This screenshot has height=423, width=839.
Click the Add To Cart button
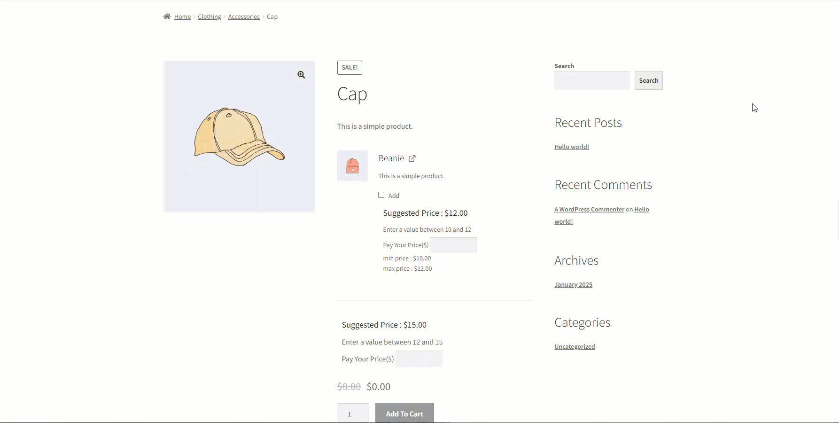click(404, 414)
